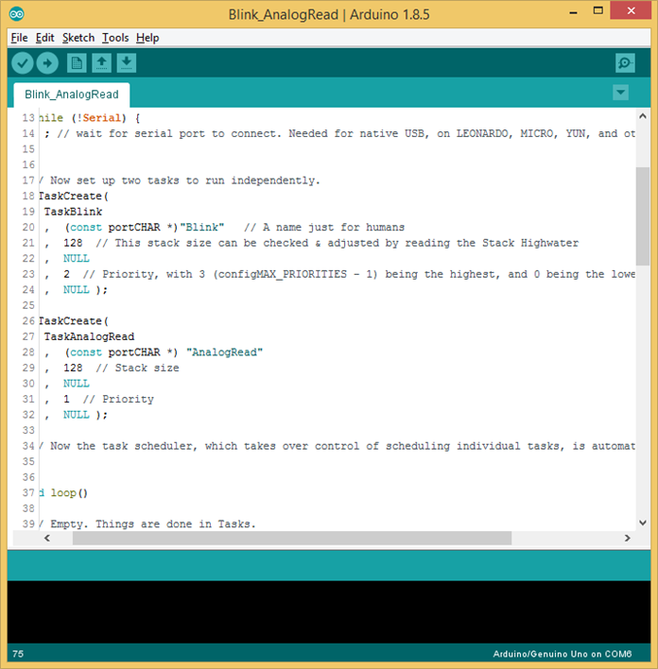Maximize the Arduino window

598,11
